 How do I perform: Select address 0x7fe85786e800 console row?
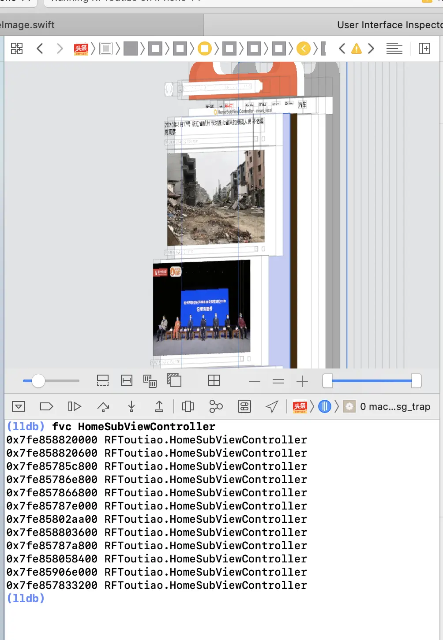157,480
